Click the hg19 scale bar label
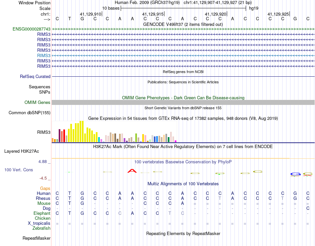The image size is (315, 246). click(254, 8)
